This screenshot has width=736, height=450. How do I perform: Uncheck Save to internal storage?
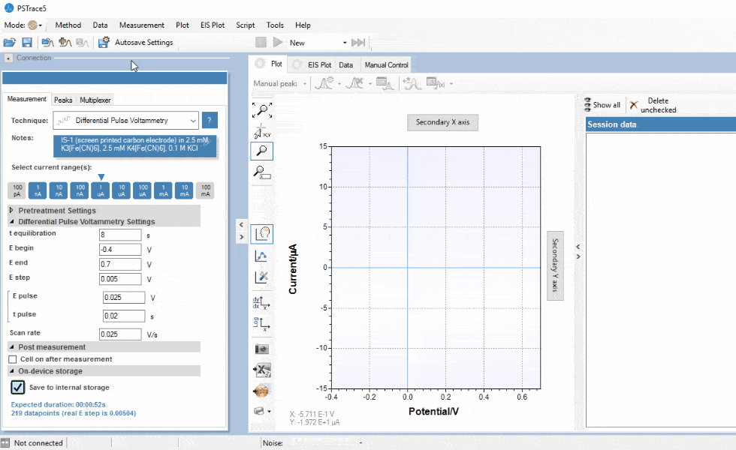[18, 387]
